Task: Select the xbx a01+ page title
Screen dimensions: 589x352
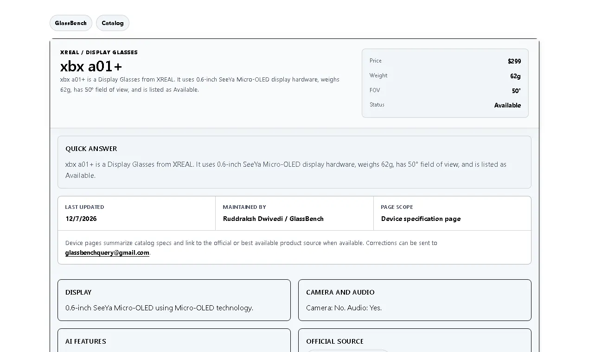Action: (91, 66)
